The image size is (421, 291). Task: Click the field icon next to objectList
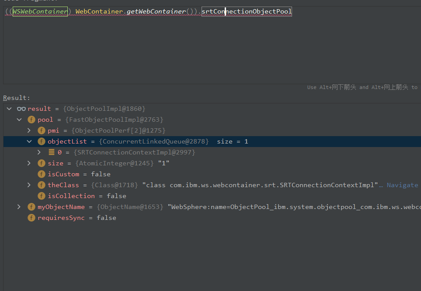pyautogui.click(x=42, y=141)
